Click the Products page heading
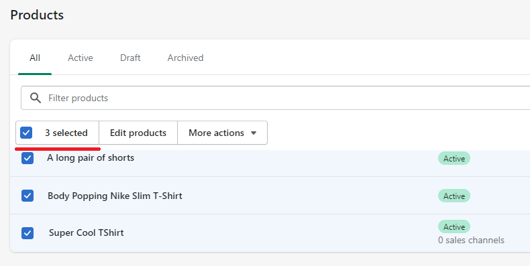Screen dimensions: 530x266 point(37,15)
